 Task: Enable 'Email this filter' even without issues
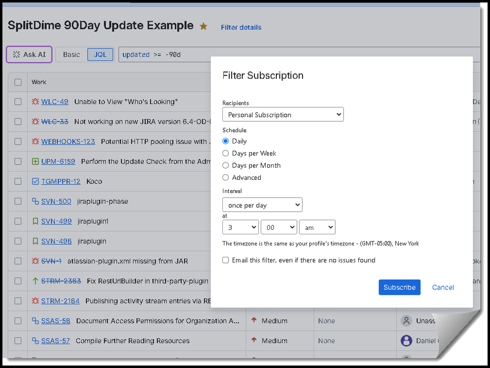225,260
